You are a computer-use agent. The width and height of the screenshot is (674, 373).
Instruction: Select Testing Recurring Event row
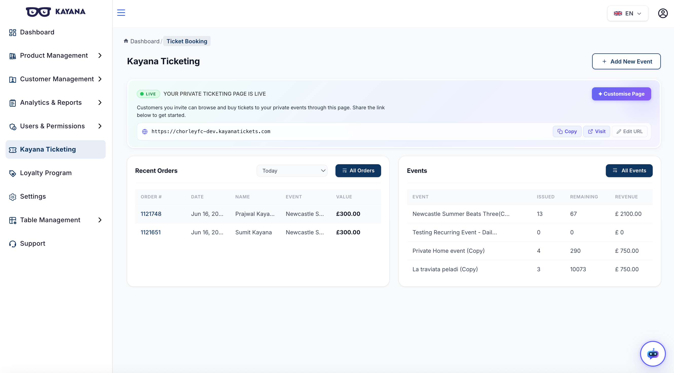[529, 232]
